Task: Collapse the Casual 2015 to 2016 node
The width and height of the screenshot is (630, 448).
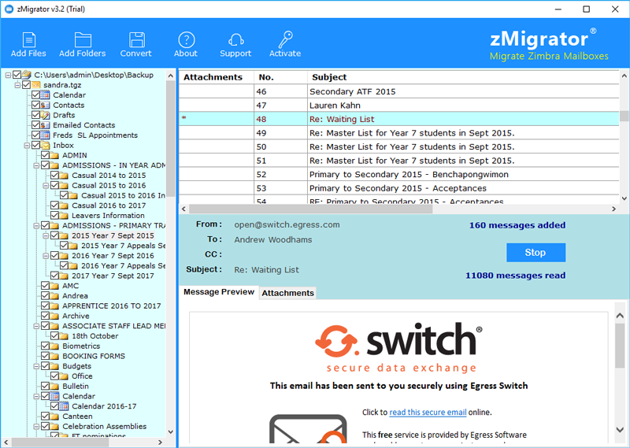Action: tap(46, 186)
